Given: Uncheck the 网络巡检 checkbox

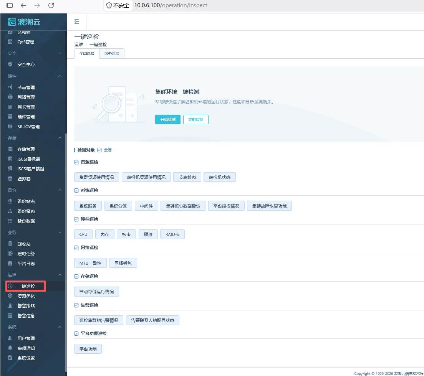Looking at the screenshot, I should tap(76, 248).
